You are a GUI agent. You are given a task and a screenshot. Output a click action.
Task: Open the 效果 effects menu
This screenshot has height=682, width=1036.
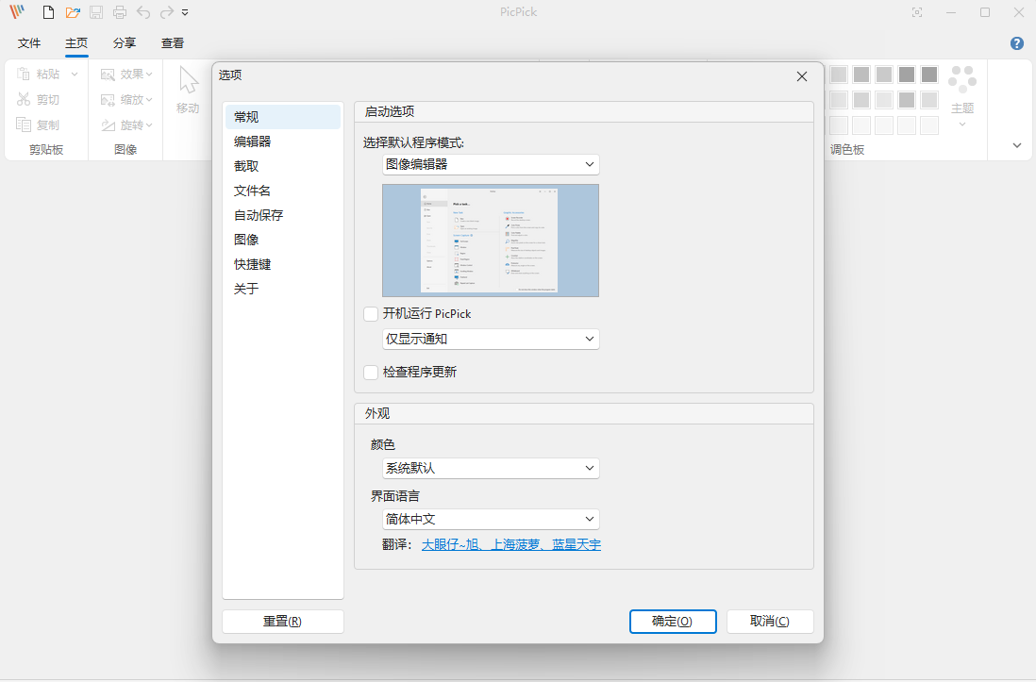(126, 74)
